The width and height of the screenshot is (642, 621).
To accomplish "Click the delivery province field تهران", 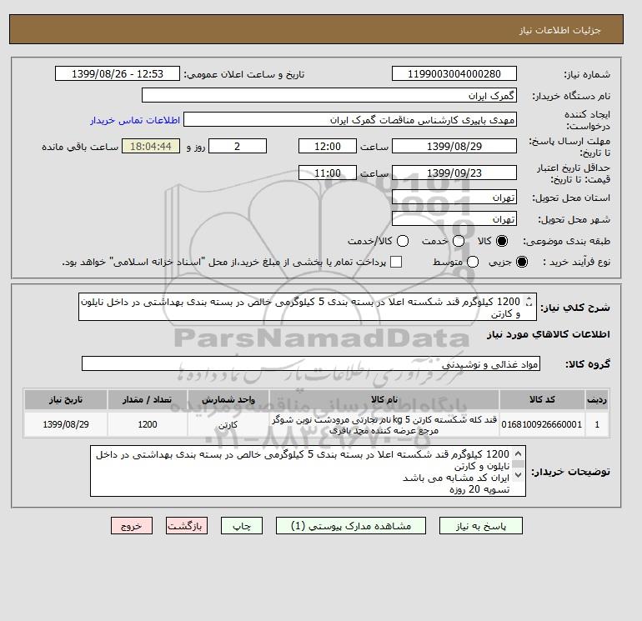I will [454, 198].
